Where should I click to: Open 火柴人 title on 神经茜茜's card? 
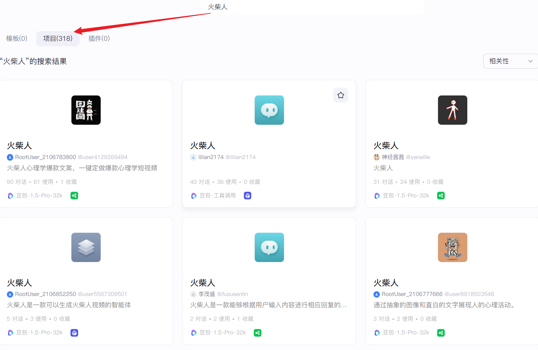pos(386,146)
